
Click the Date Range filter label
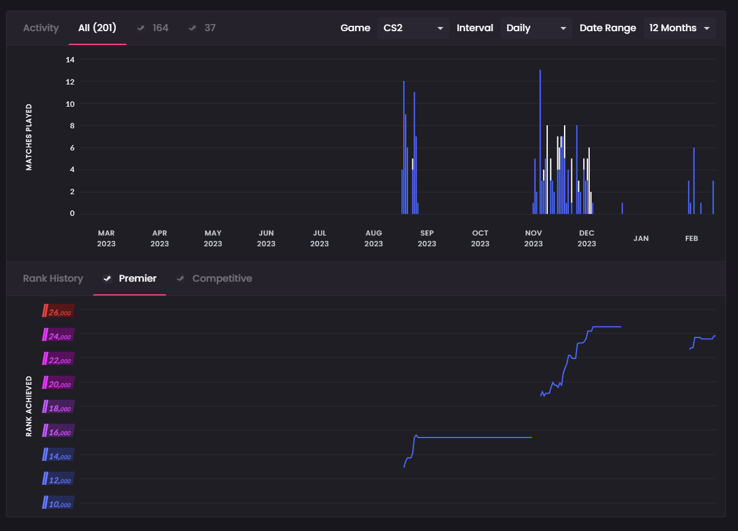pyautogui.click(x=608, y=28)
